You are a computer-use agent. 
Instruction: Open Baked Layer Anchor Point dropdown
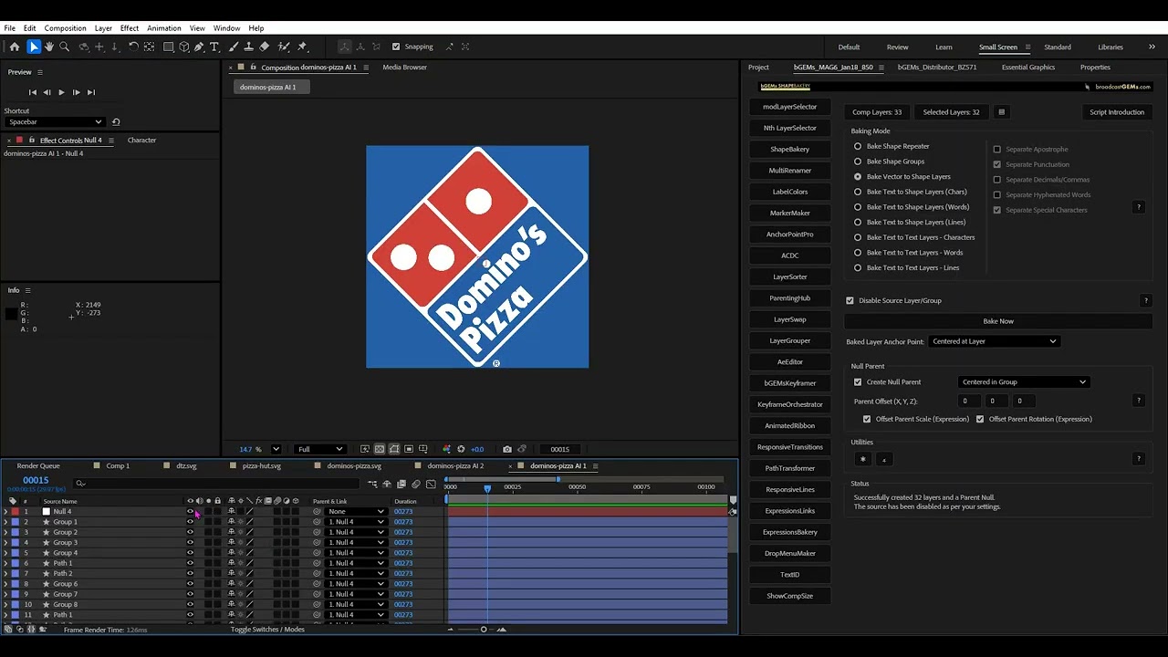994,341
